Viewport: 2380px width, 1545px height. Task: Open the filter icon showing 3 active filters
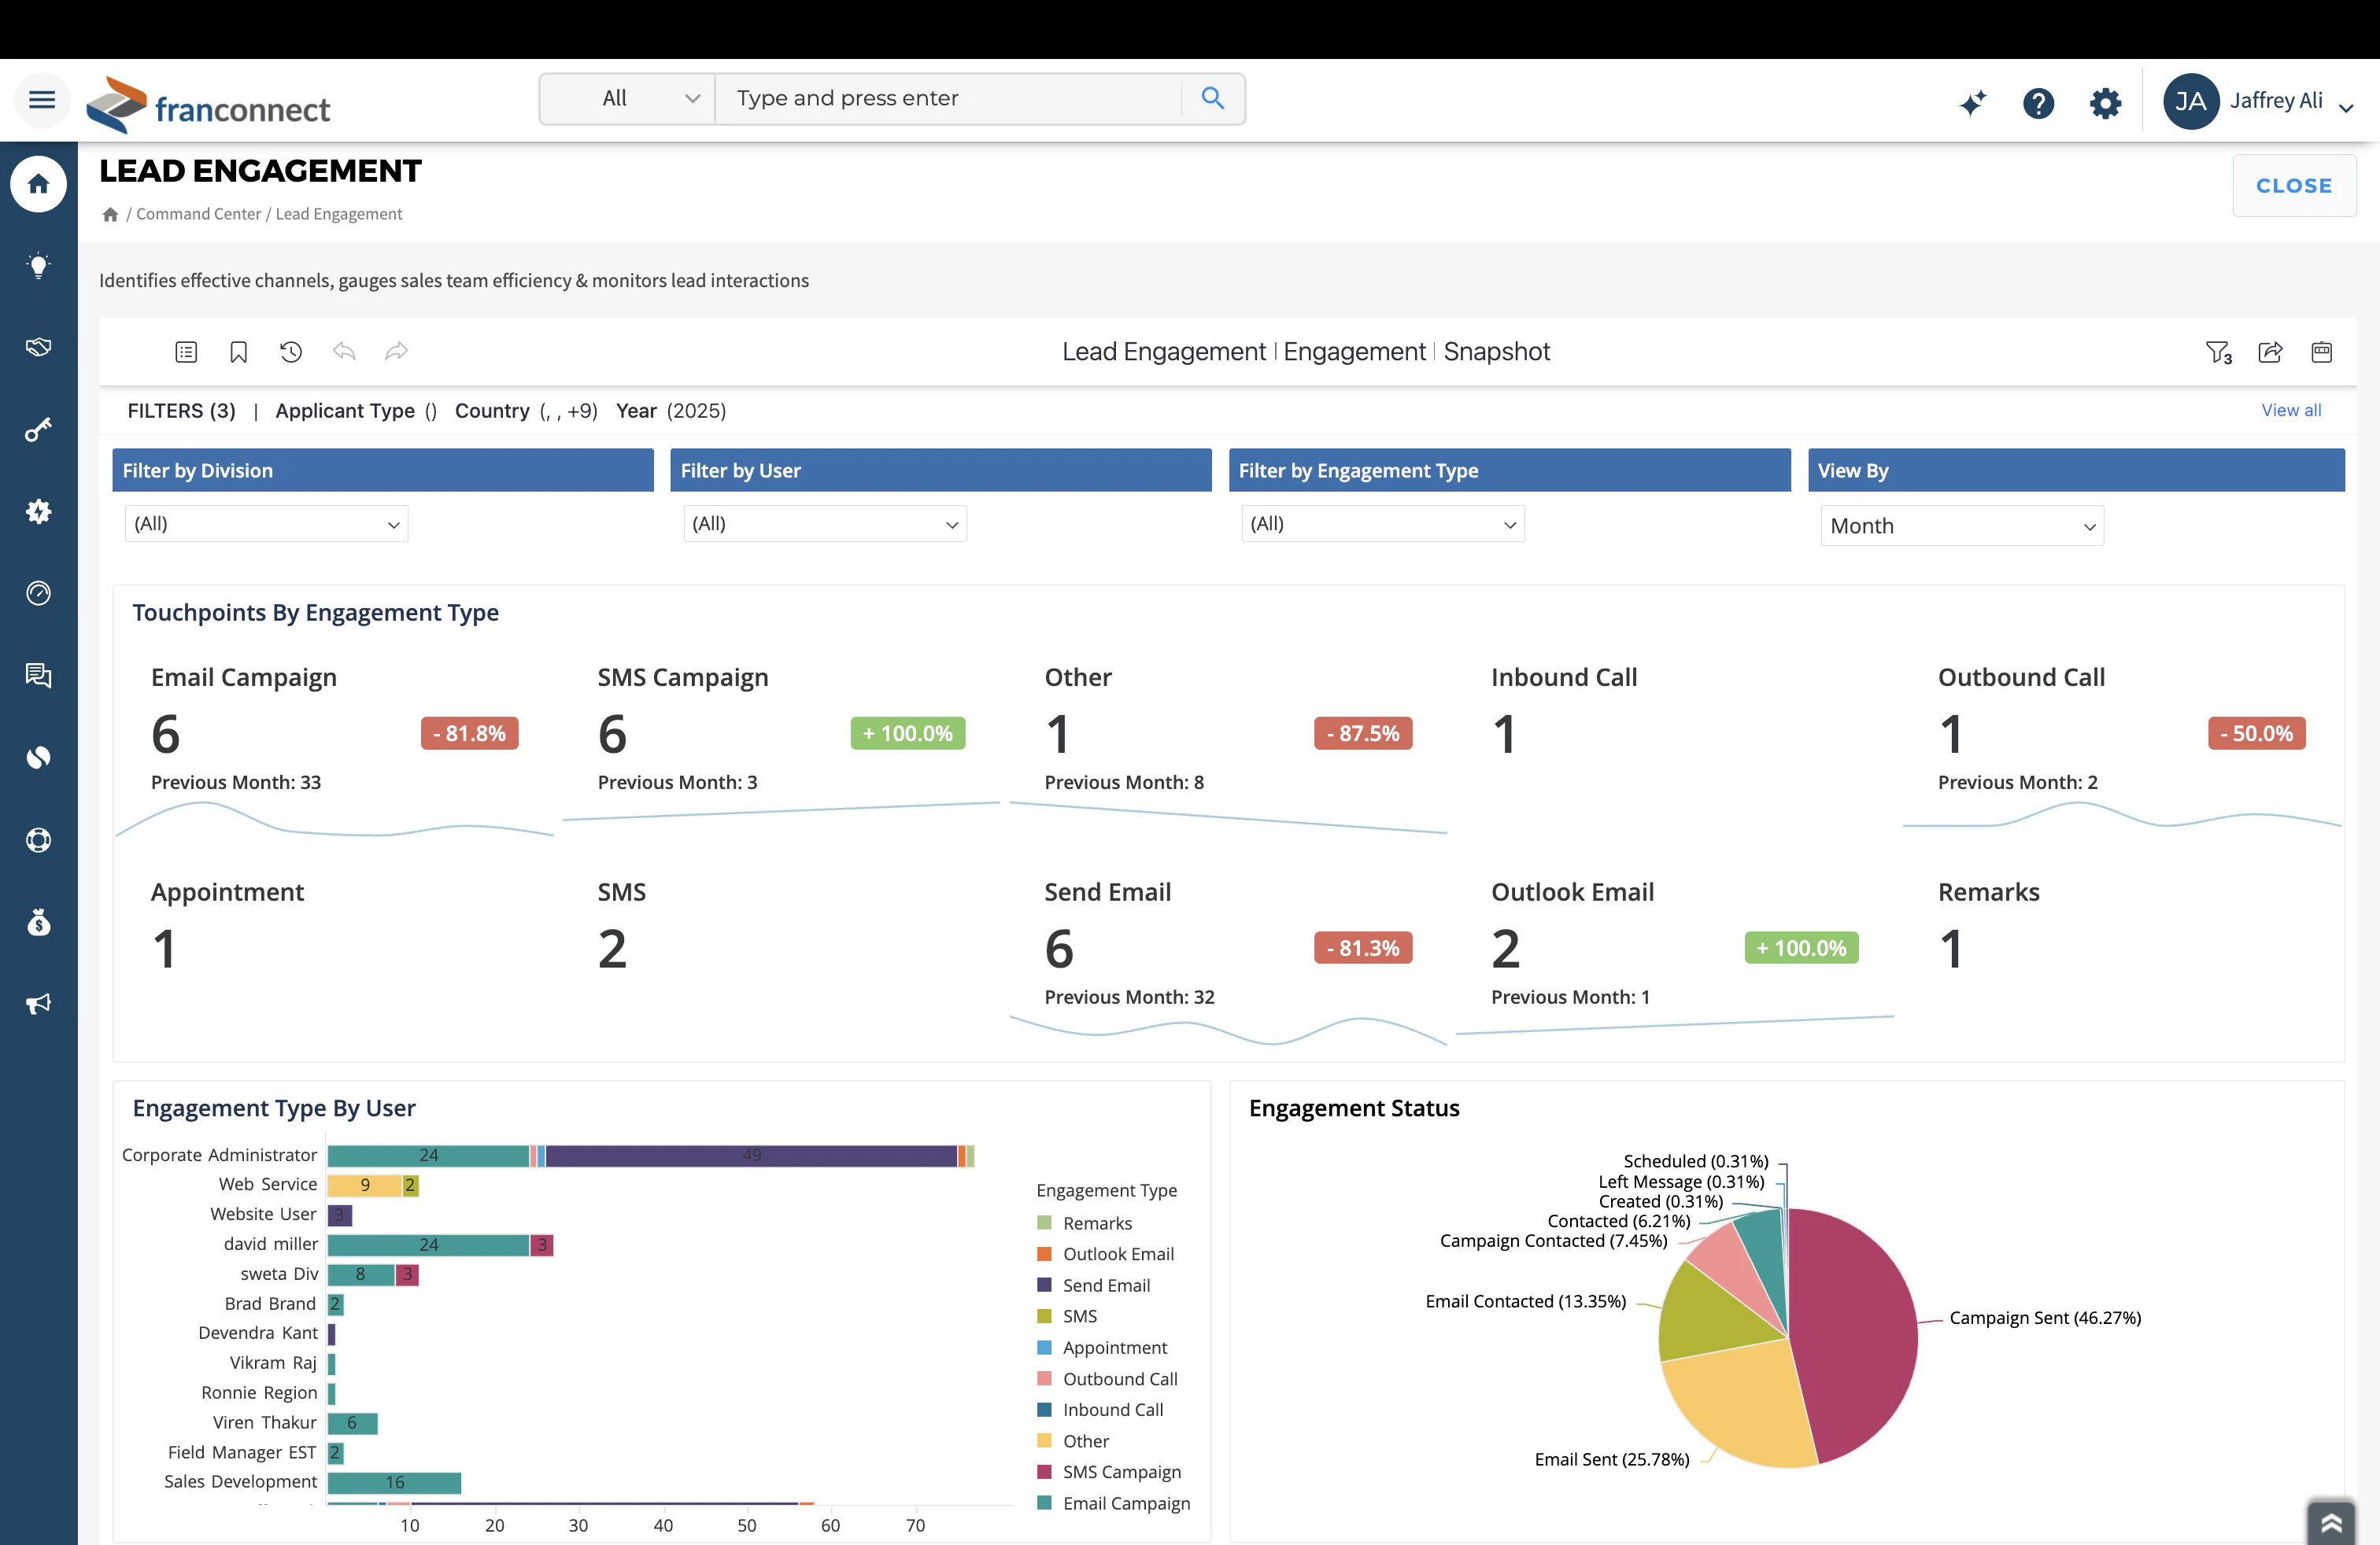2218,352
